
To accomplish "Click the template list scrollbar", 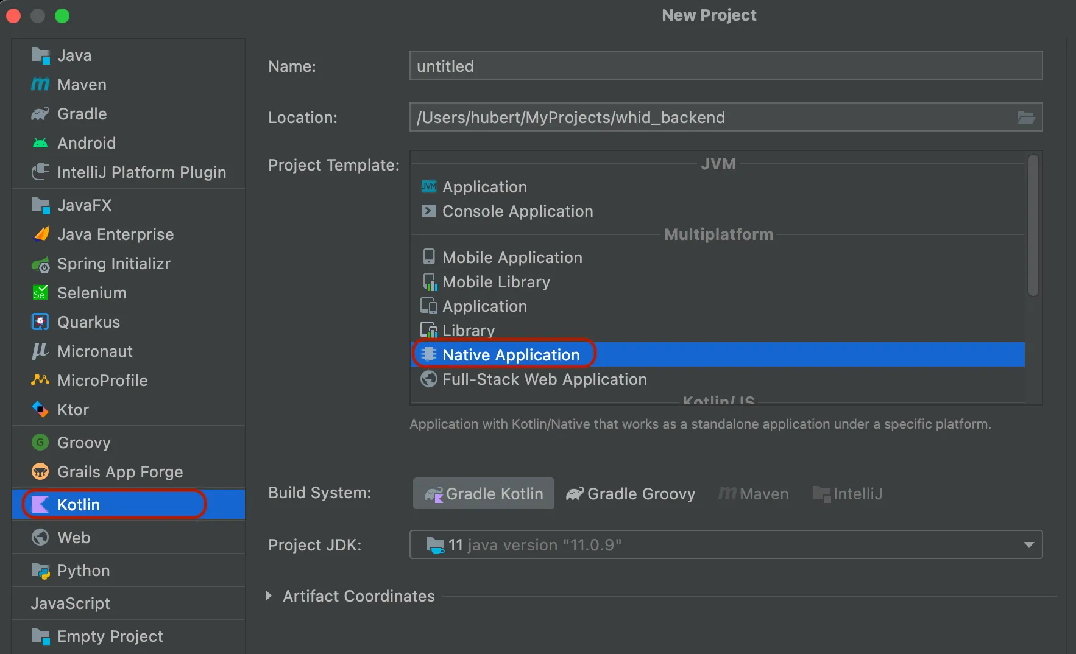I will (x=1033, y=225).
